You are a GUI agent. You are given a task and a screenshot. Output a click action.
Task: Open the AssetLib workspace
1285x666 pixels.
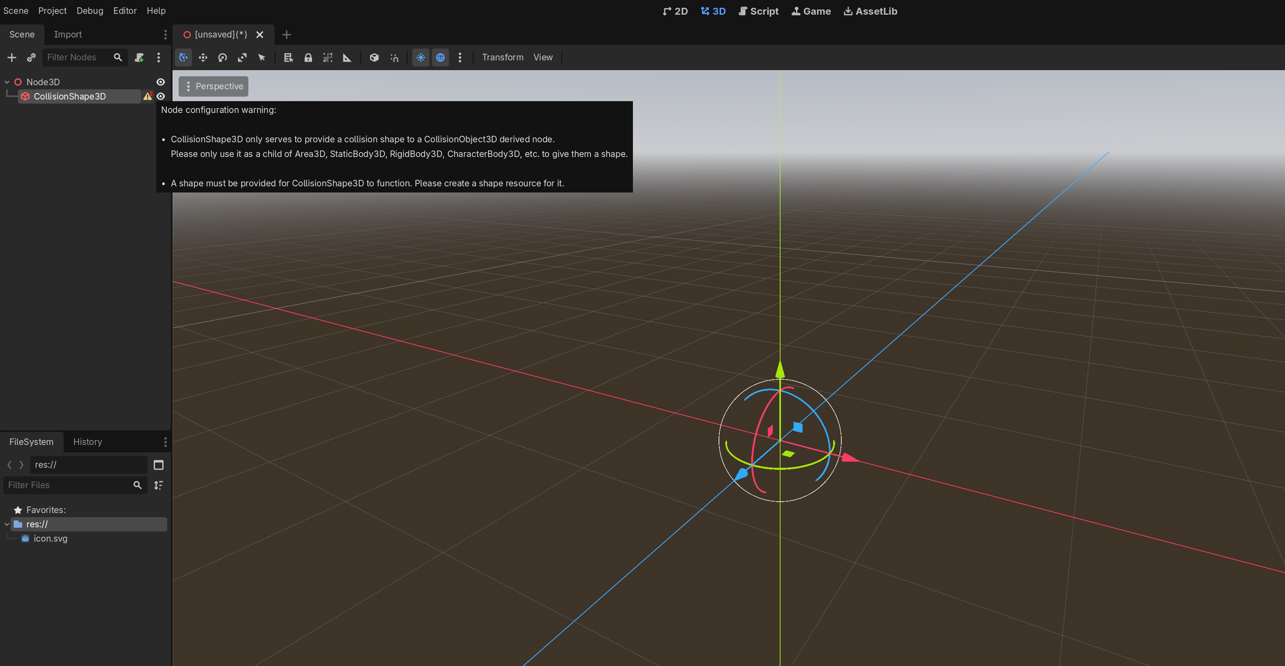click(x=870, y=11)
